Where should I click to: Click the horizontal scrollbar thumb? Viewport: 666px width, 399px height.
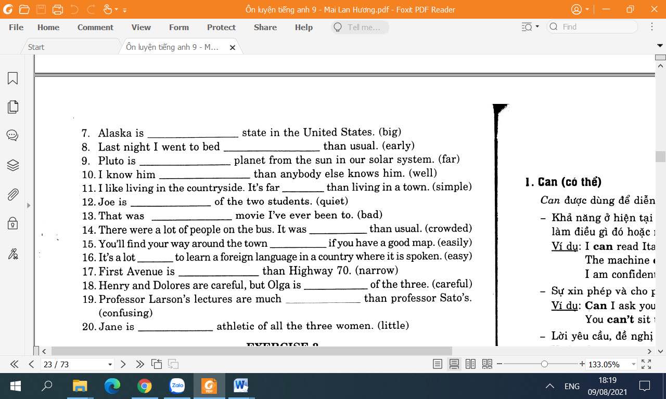coord(252,351)
